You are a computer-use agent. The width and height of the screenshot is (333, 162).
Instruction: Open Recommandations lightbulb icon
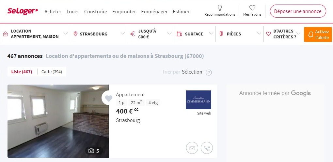220,8
